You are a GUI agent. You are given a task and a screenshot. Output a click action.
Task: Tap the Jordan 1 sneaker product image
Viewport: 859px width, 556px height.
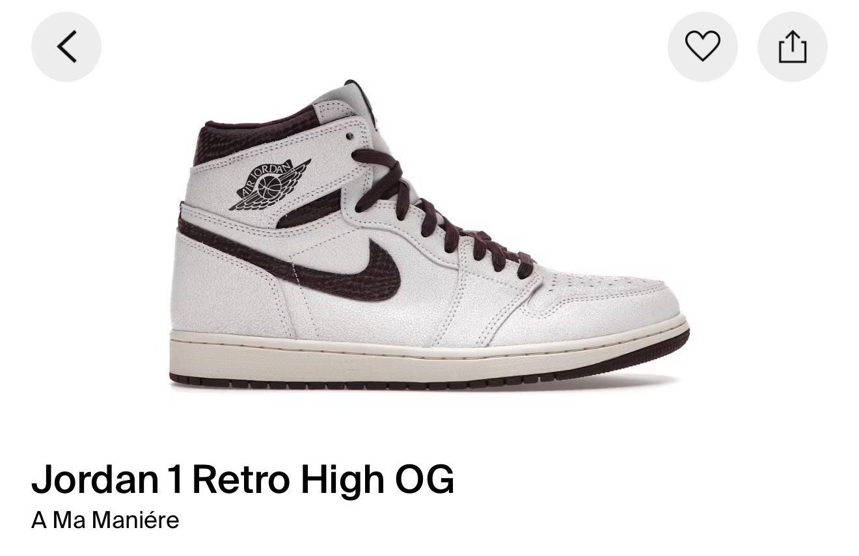tap(429, 235)
